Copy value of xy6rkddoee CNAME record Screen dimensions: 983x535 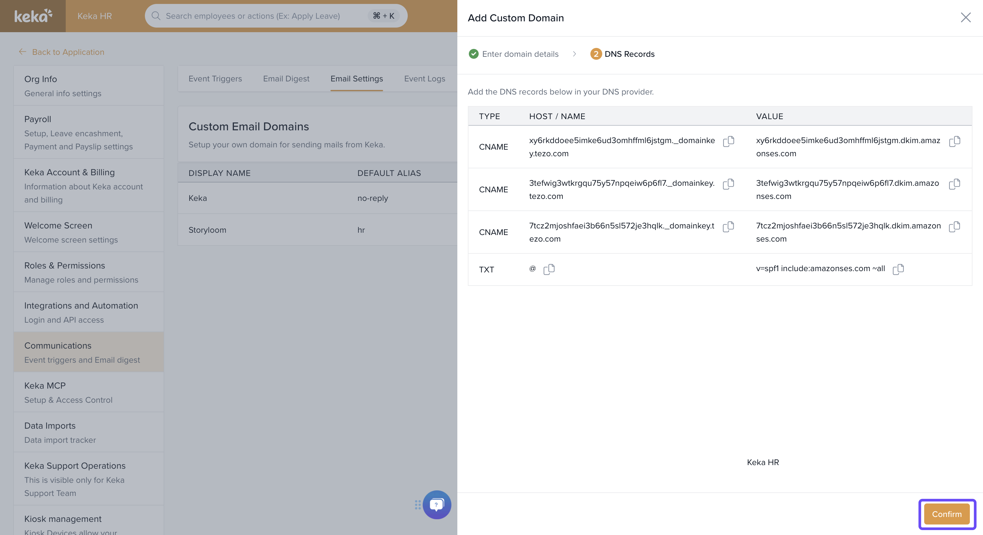(x=954, y=141)
